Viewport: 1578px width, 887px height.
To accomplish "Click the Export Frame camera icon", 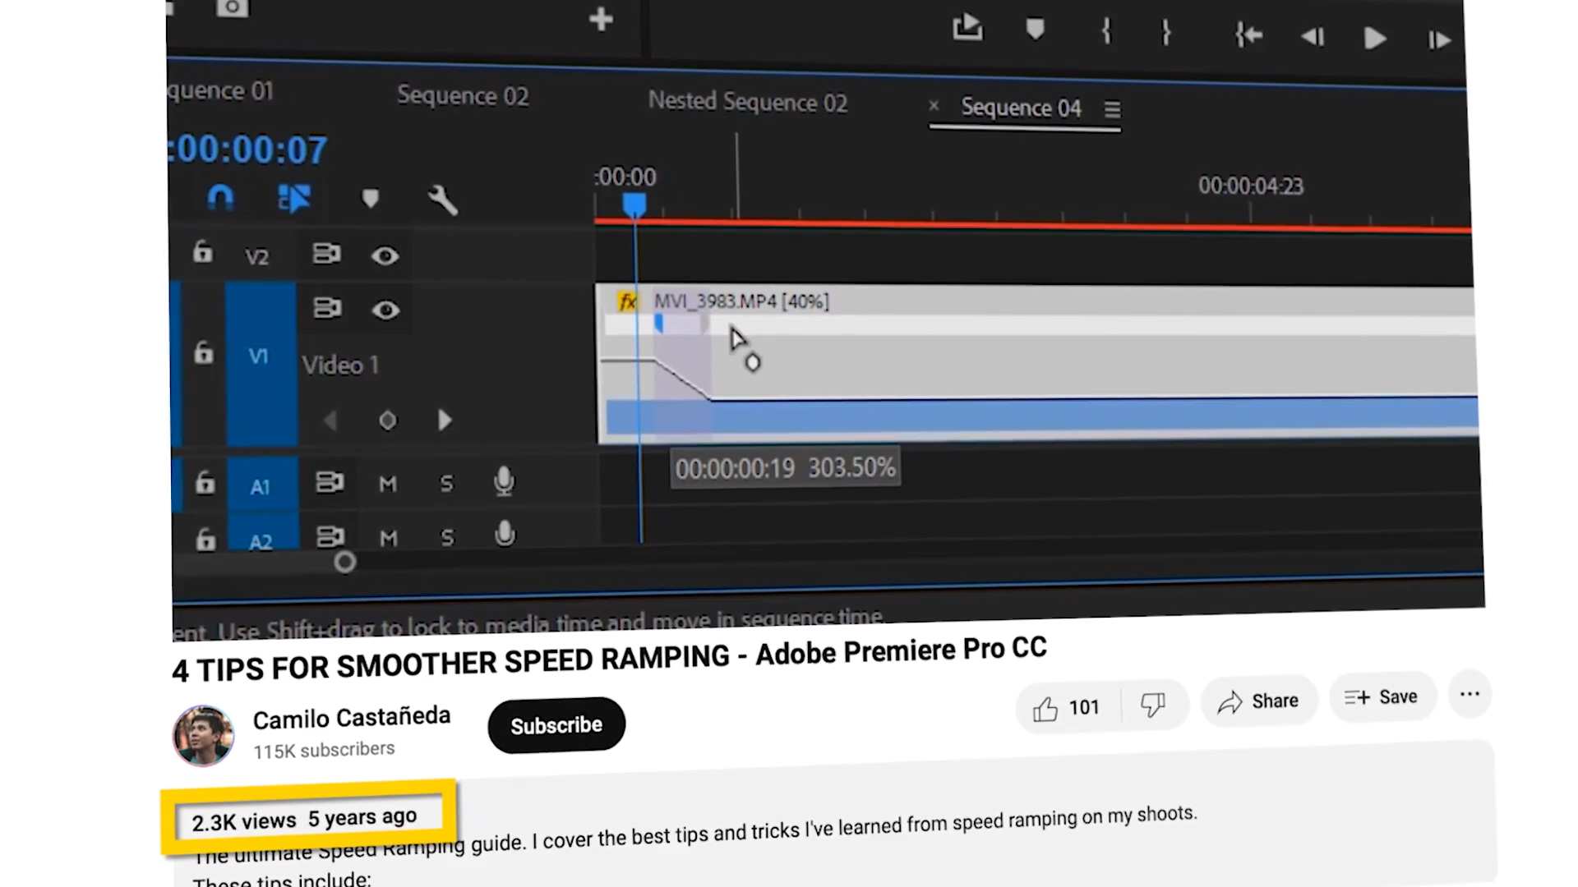I will pyautogui.click(x=232, y=8).
